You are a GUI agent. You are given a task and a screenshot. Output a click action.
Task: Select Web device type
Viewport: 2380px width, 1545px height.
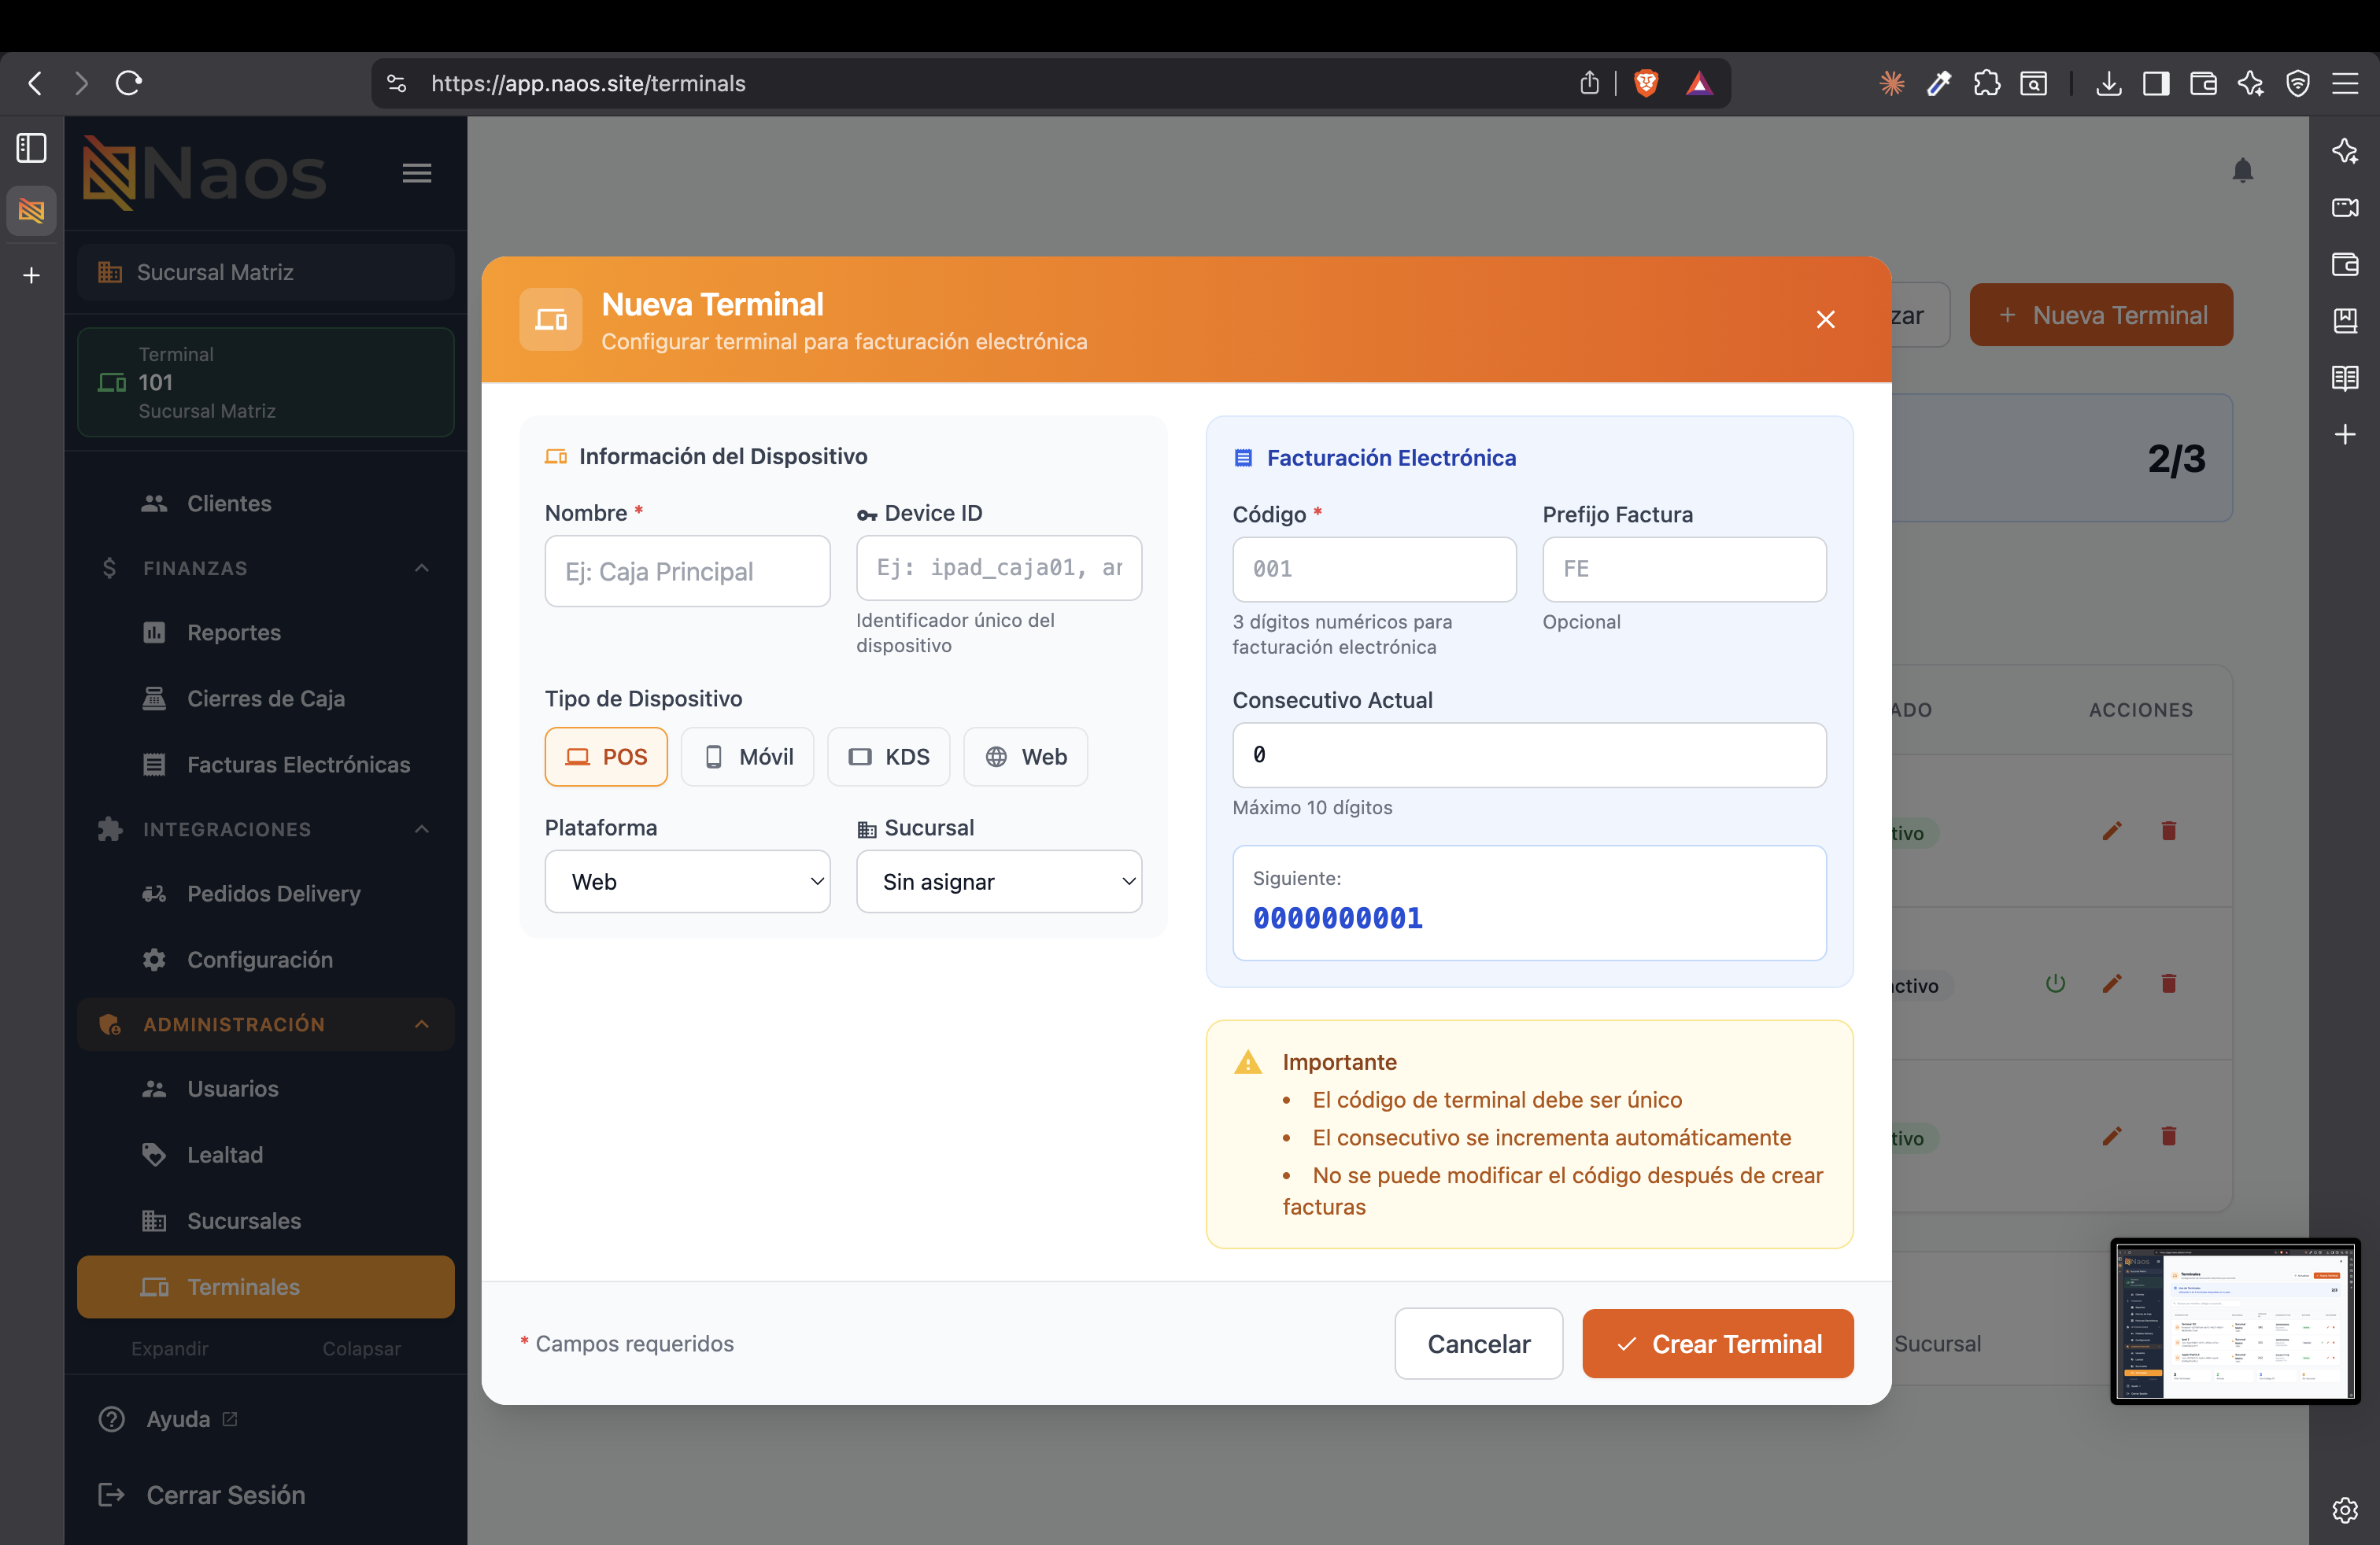[1025, 757]
